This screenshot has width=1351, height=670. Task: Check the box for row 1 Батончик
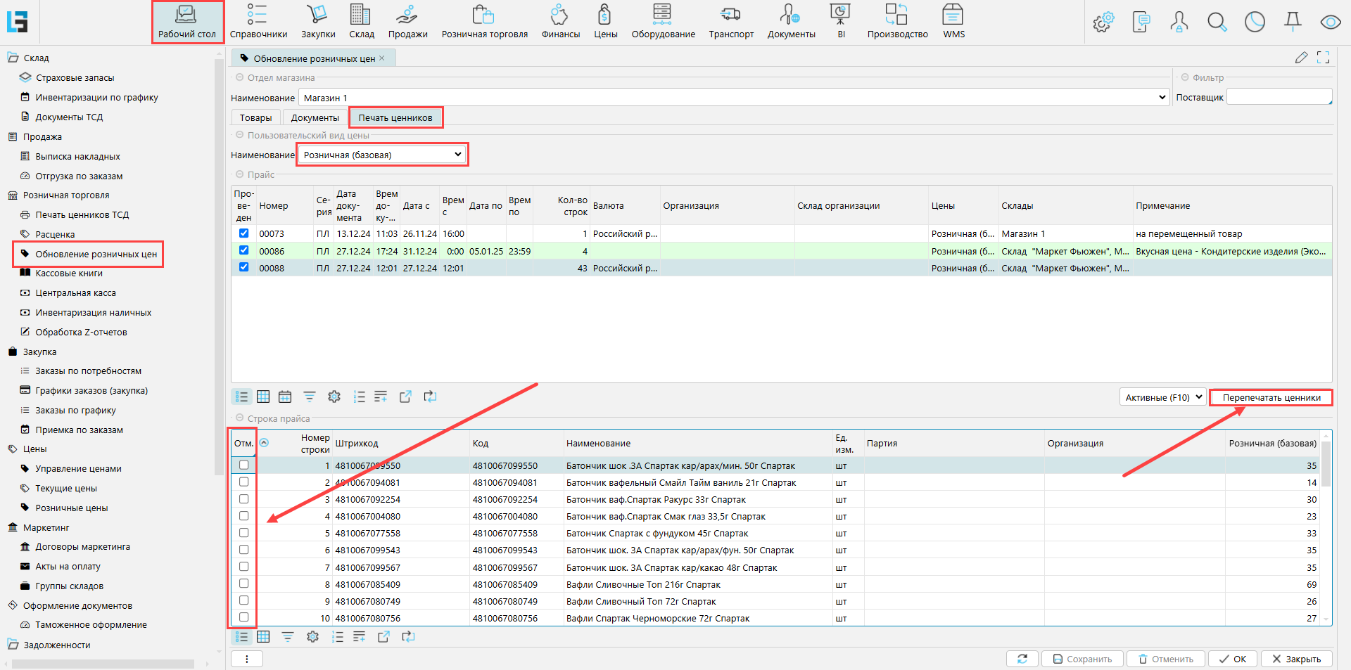tap(244, 465)
